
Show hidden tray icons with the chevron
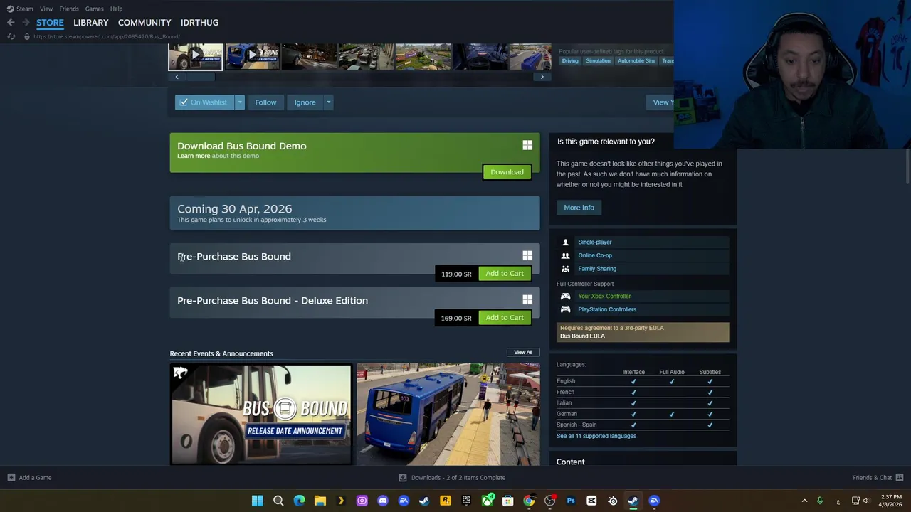[804, 501]
